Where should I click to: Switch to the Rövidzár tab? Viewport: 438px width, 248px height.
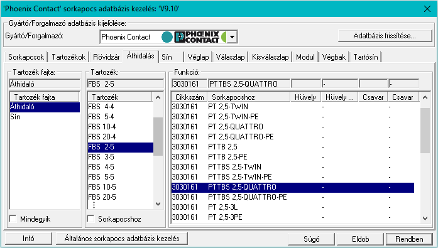tap(106, 57)
